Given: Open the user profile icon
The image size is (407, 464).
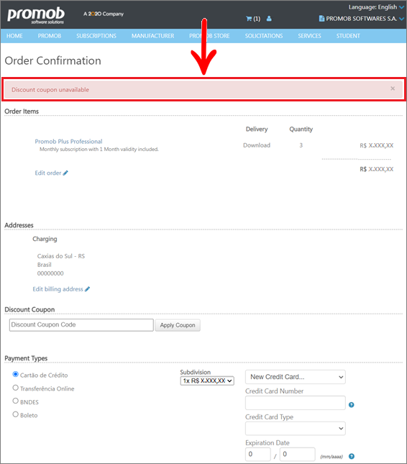Looking at the screenshot, I should pos(269,19).
